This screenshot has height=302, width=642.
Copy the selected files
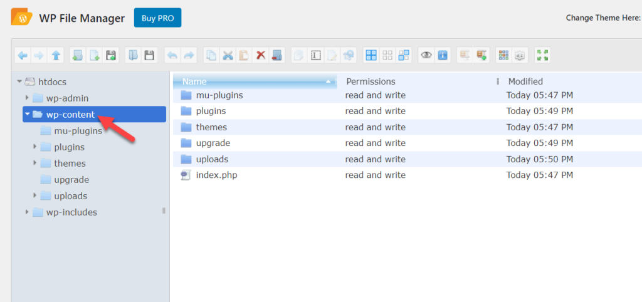[x=211, y=55]
